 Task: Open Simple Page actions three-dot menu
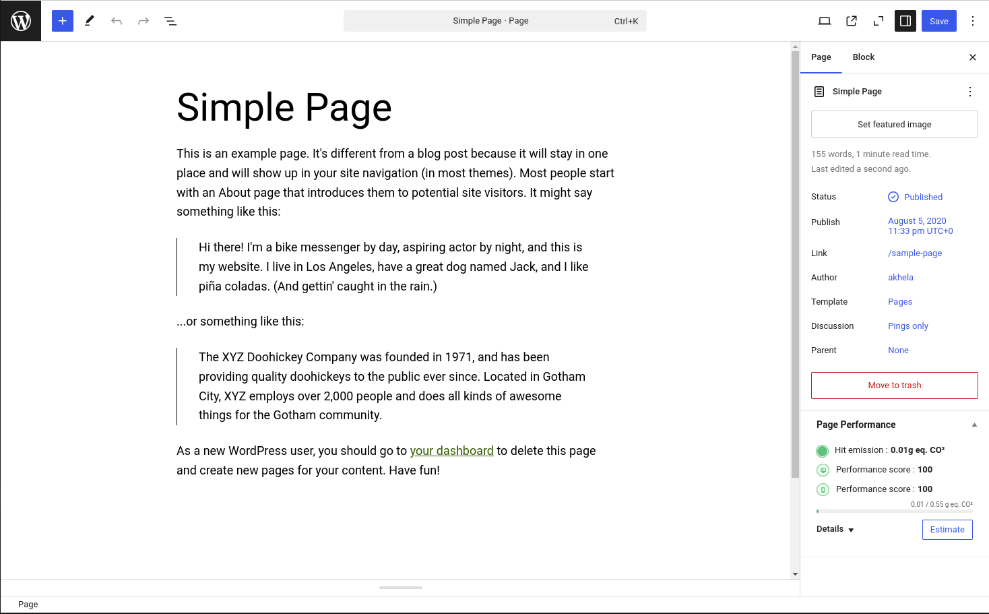coord(970,92)
